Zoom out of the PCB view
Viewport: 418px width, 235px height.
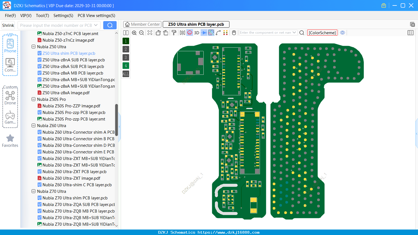(142, 33)
